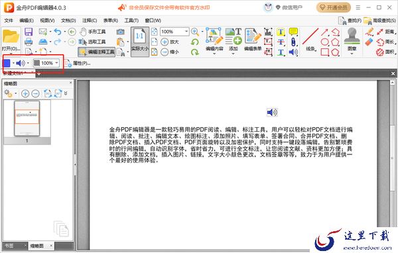Click the Print icon
Image resolution: width=398 pixels, height=253 pixels.
click(29, 42)
